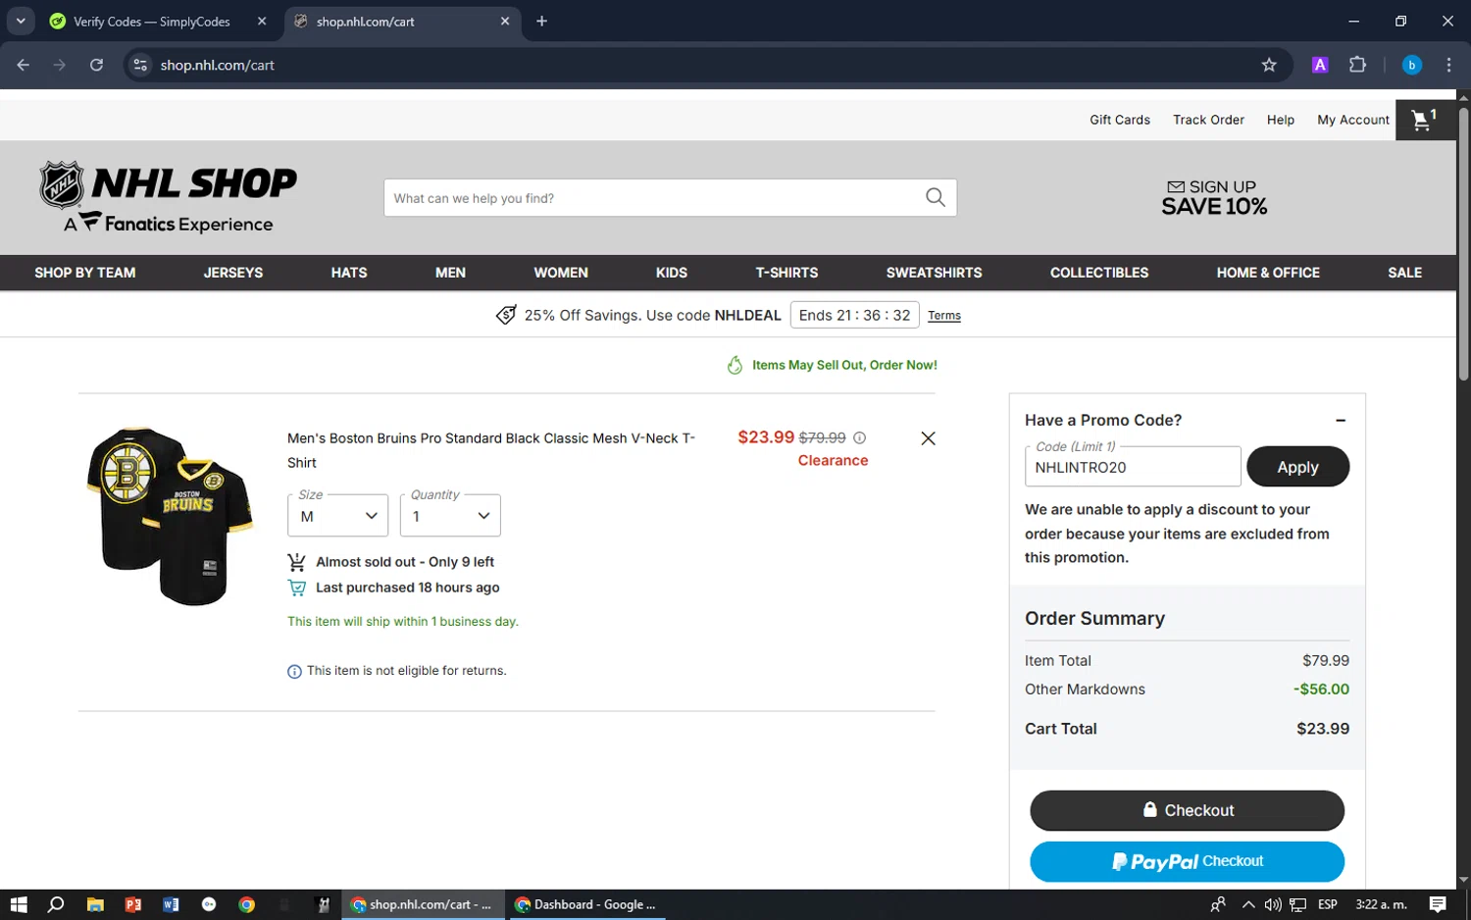
Task: Go back in browser history
Action: click(x=23, y=65)
